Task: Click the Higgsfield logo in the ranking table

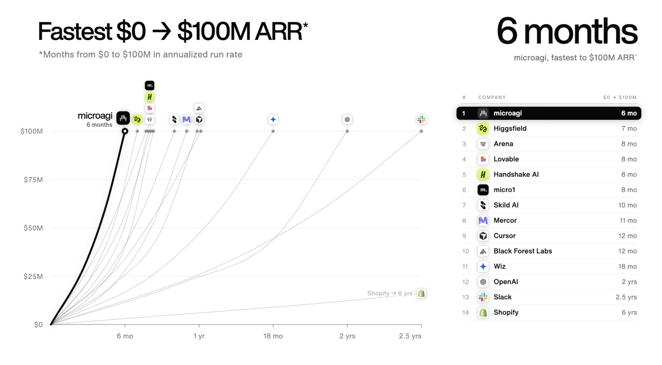Action: [x=483, y=129]
